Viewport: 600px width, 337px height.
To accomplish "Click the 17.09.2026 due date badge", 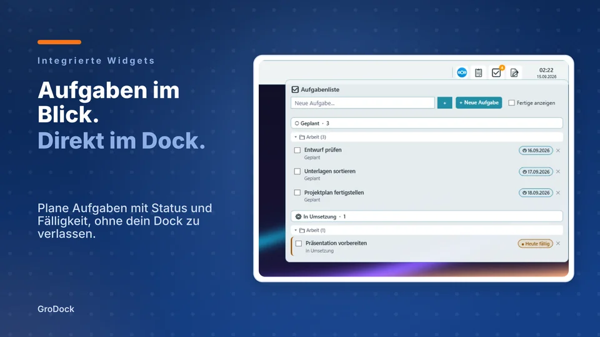I will 536,172.
